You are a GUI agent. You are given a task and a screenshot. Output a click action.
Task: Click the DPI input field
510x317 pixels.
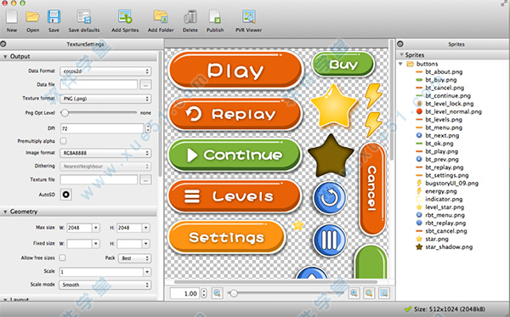click(x=102, y=128)
